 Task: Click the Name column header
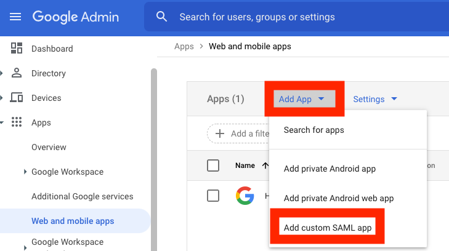245,165
